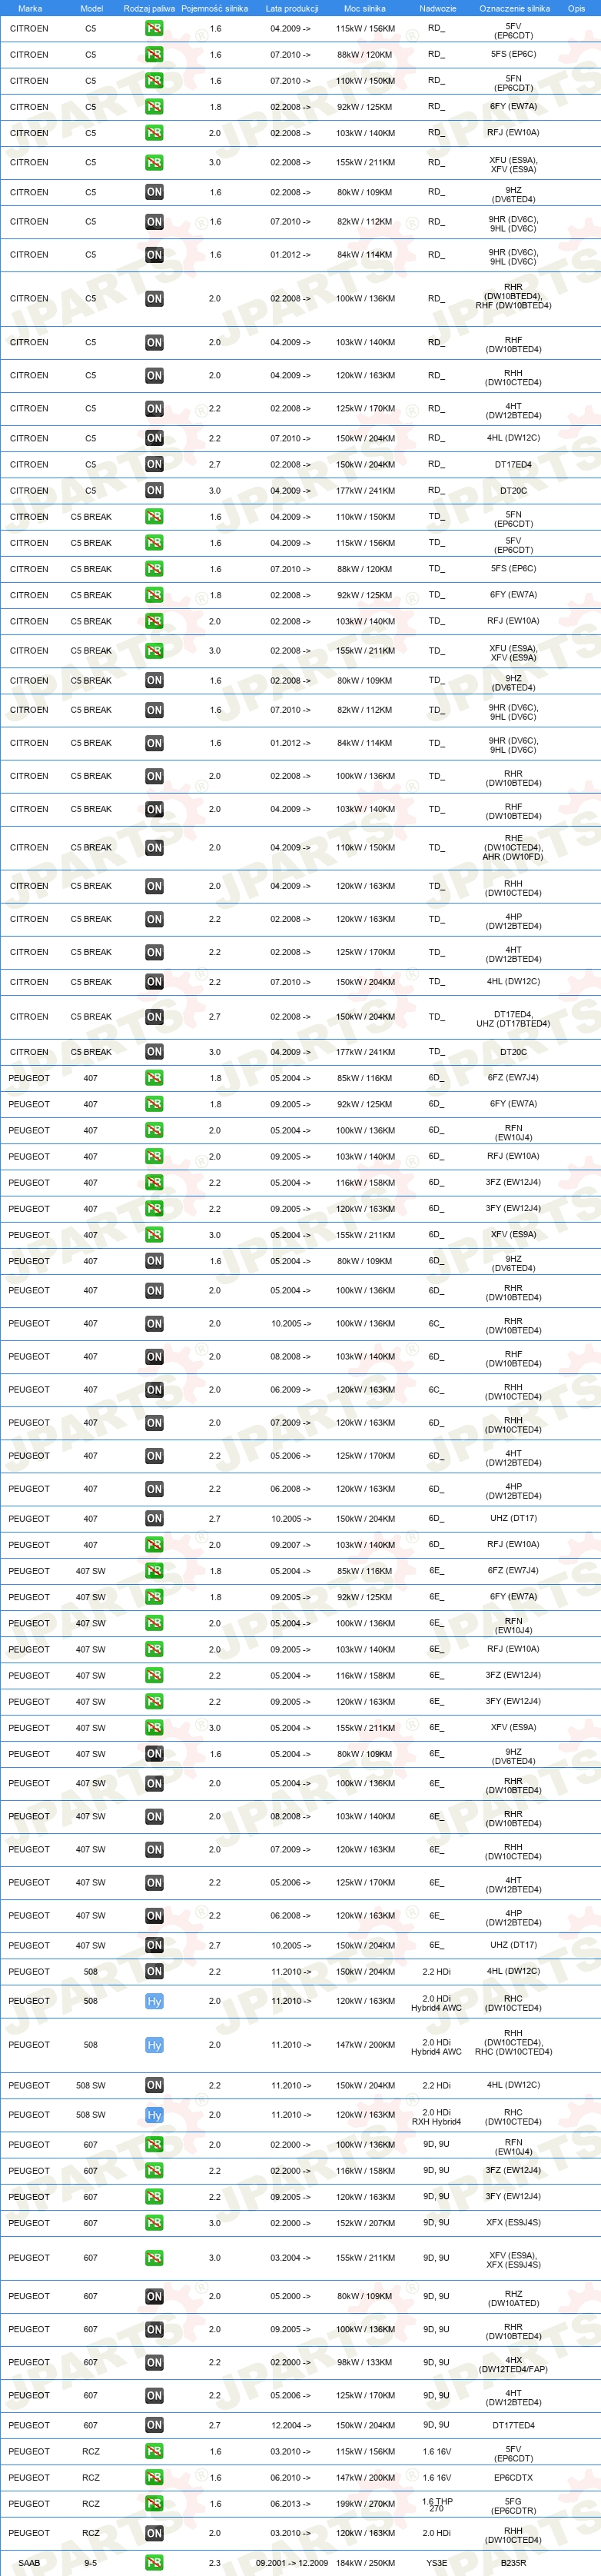Click the B235R engine code cell

(x=513, y=2563)
